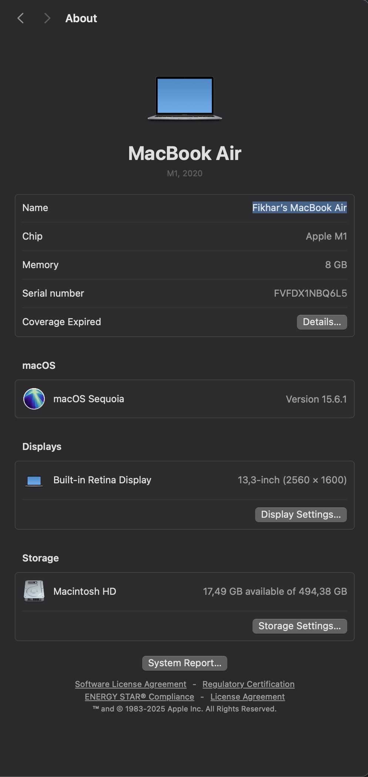Viewport: 368px width, 777px height.
Task: Click the back navigation chevron
Action: pos(21,18)
